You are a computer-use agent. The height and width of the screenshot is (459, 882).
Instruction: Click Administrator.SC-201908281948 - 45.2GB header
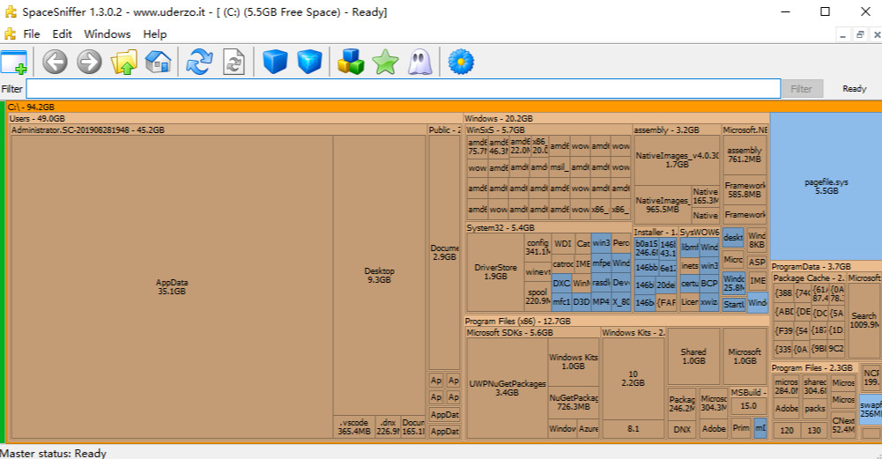219,130
